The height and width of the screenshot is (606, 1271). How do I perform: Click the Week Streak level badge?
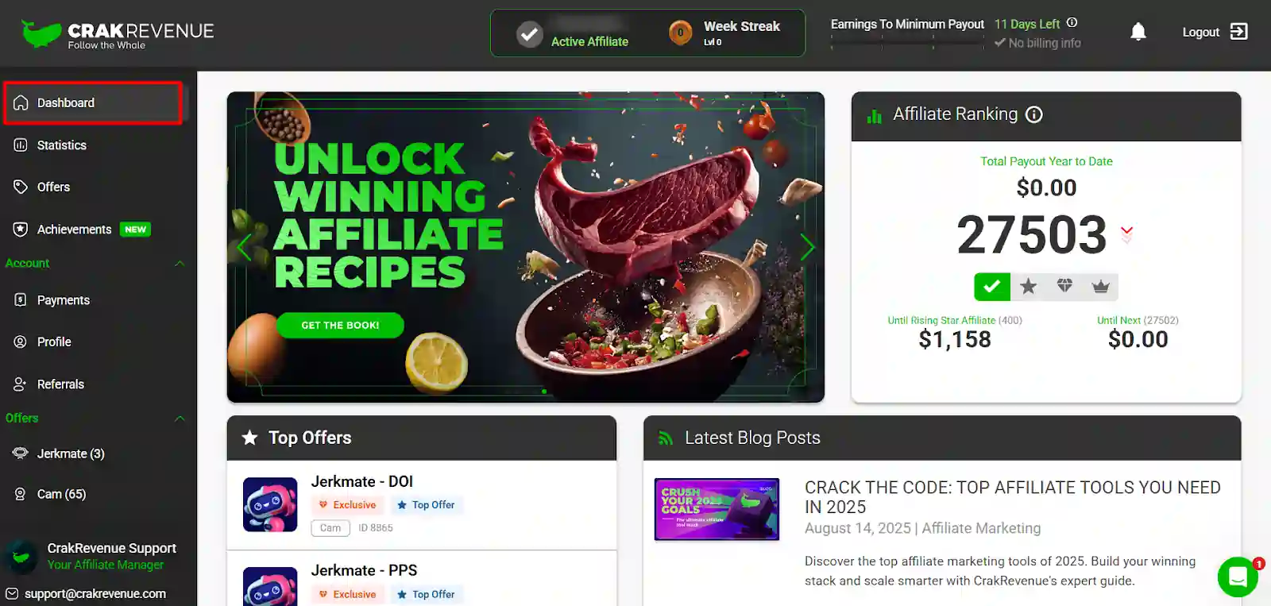pos(680,33)
